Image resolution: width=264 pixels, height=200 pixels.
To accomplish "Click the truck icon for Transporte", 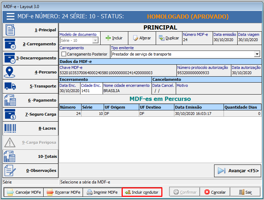I will pyautogui.click(x=9, y=86).
